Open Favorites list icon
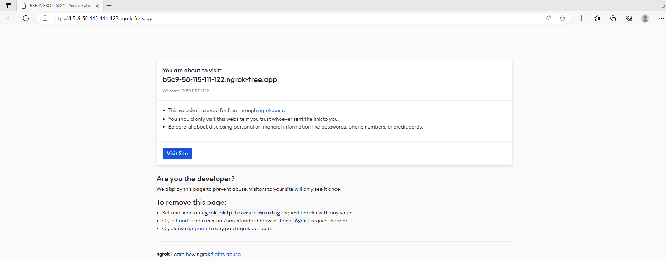This screenshot has width=666, height=261. click(x=597, y=18)
